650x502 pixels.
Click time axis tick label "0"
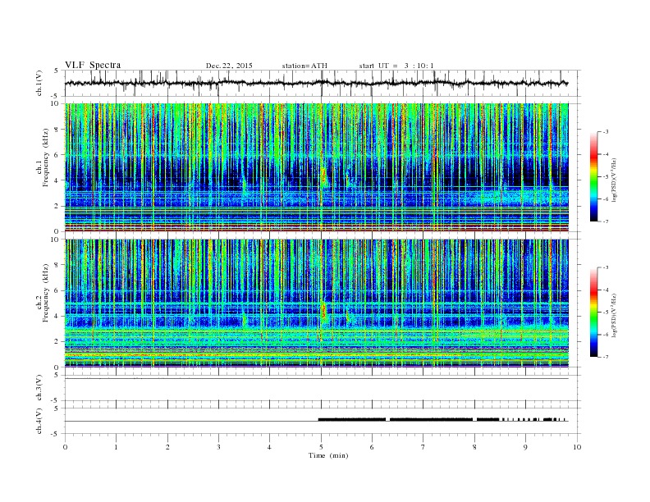pyautogui.click(x=65, y=447)
